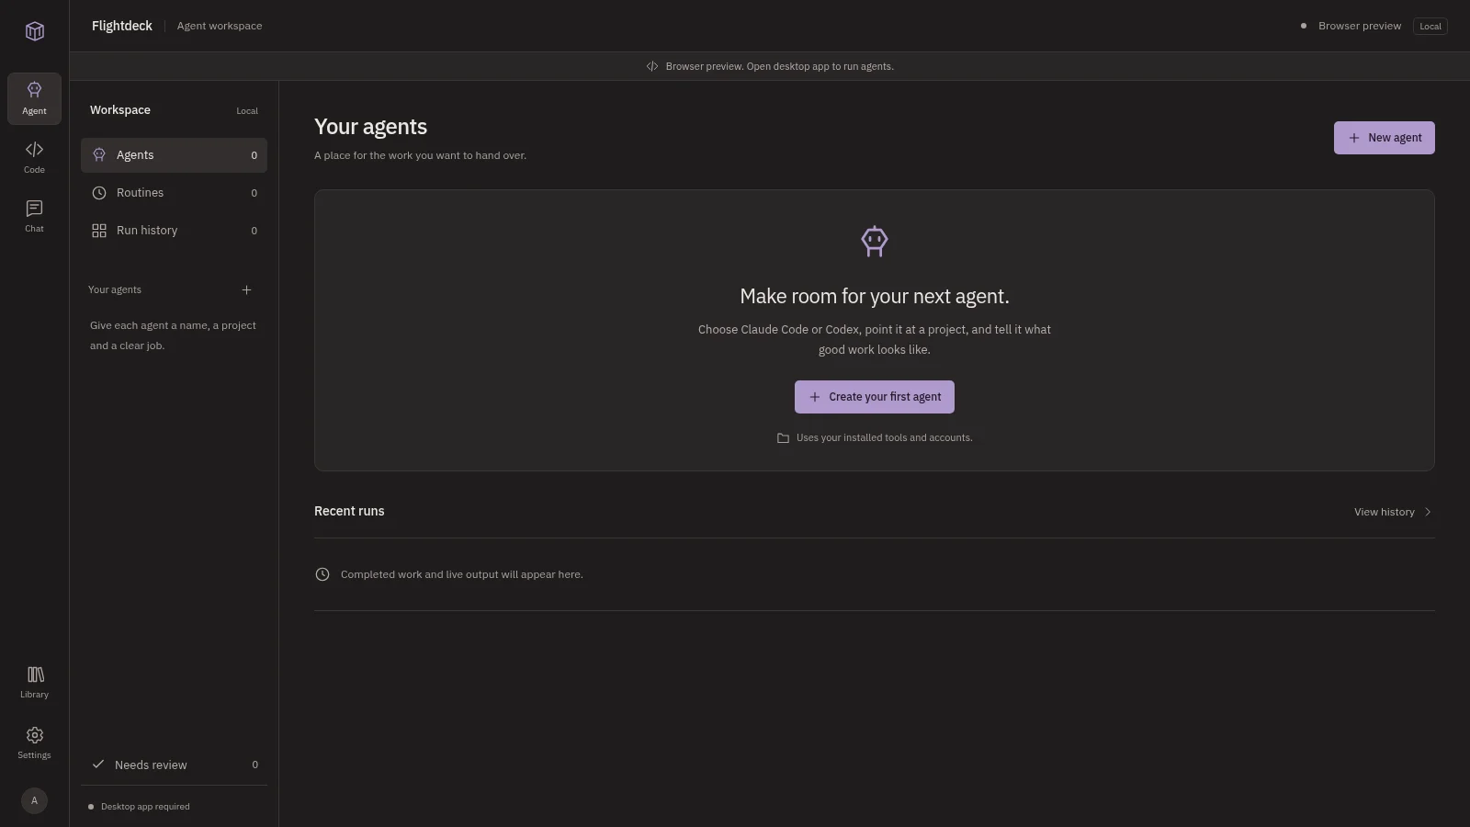Click 'Uses your installed tools and accounts' text
The height and width of the screenshot is (827, 1470).
(884, 438)
